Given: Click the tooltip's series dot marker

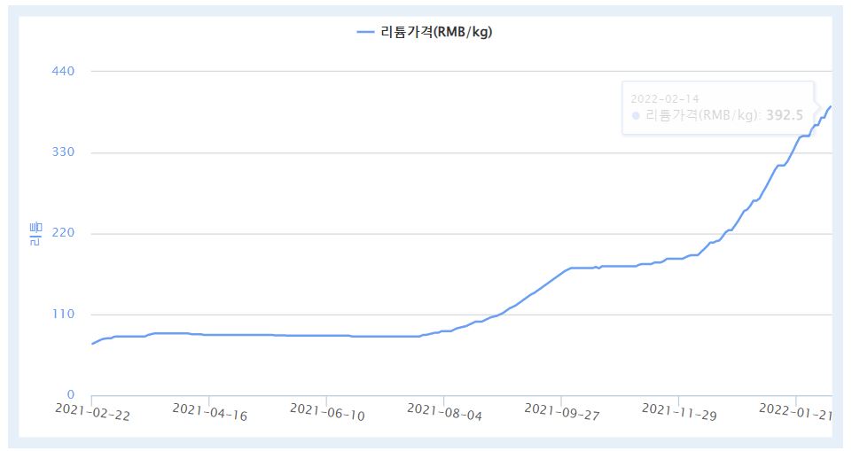Looking at the screenshot, I should tap(636, 115).
